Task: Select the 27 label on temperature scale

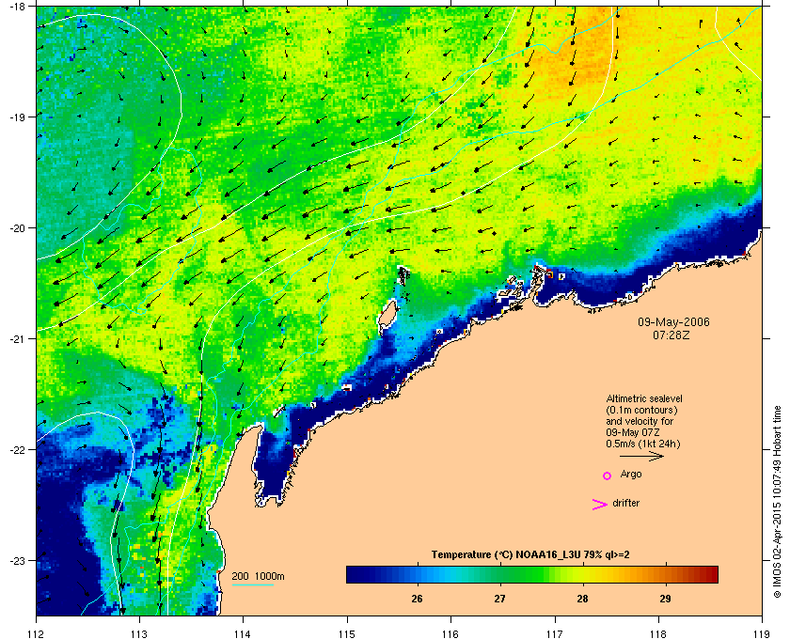Action: 499,599
